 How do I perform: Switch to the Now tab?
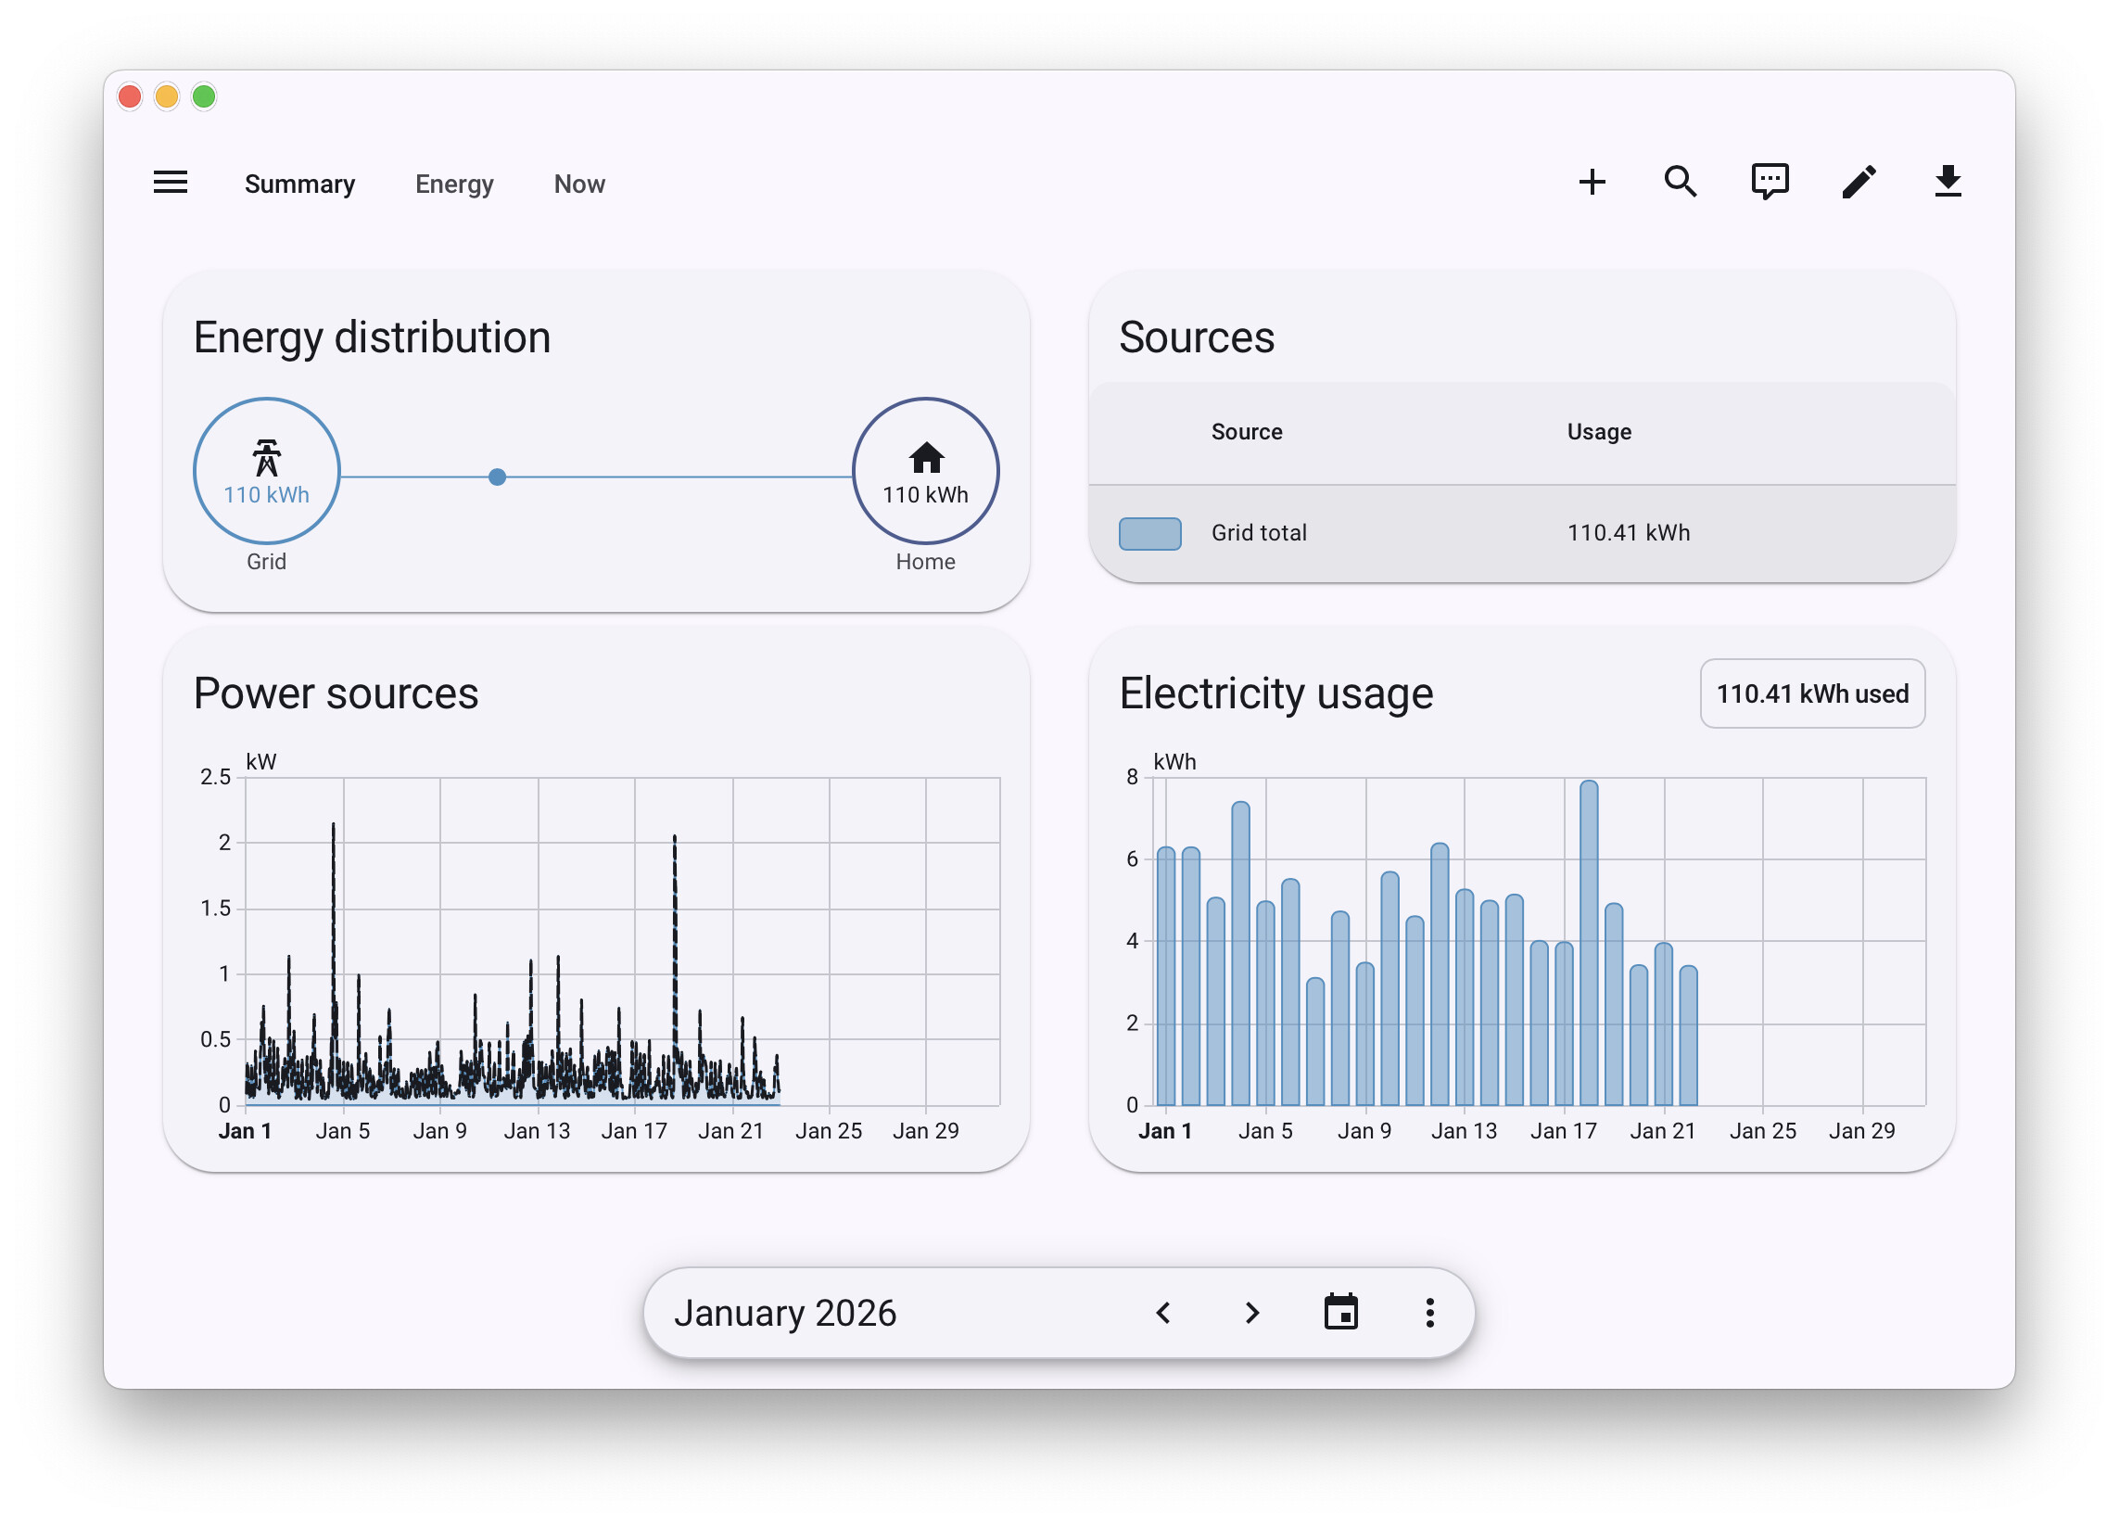pyautogui.click(x=579, y=184)
